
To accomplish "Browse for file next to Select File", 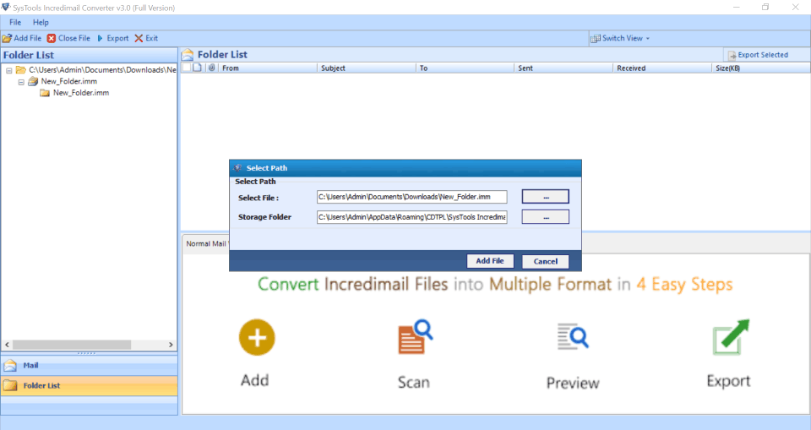I will point(545,197).
